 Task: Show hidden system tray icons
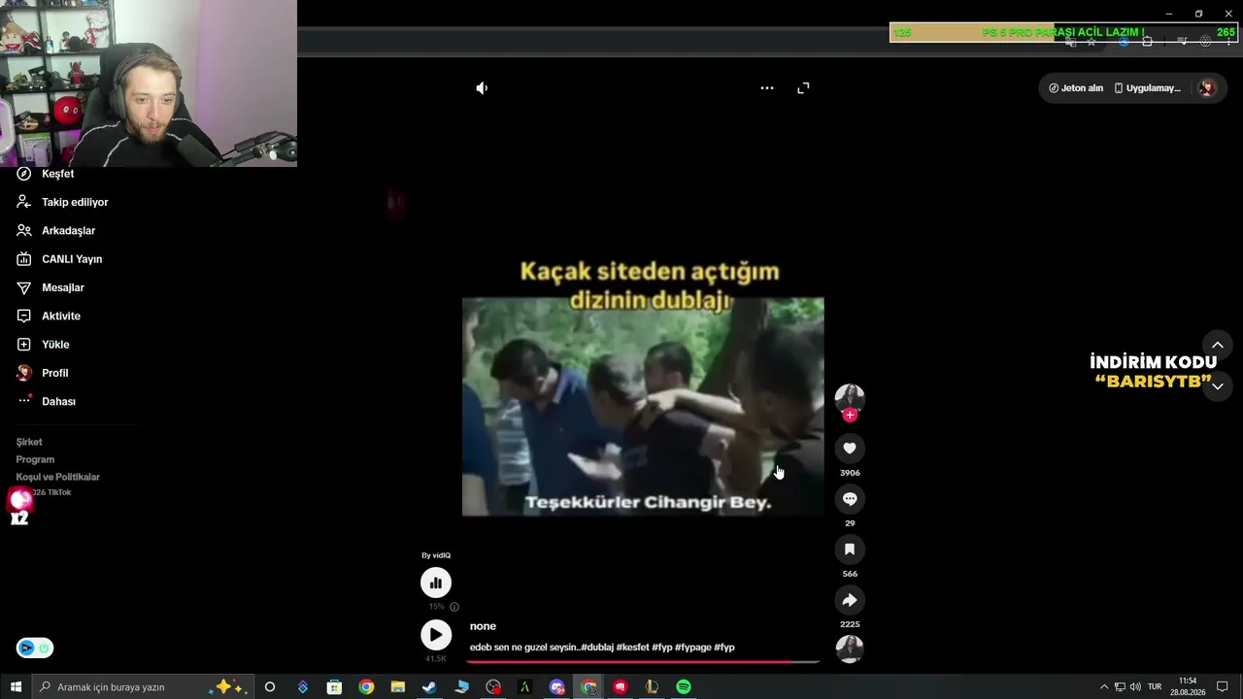coord(1104,687)
